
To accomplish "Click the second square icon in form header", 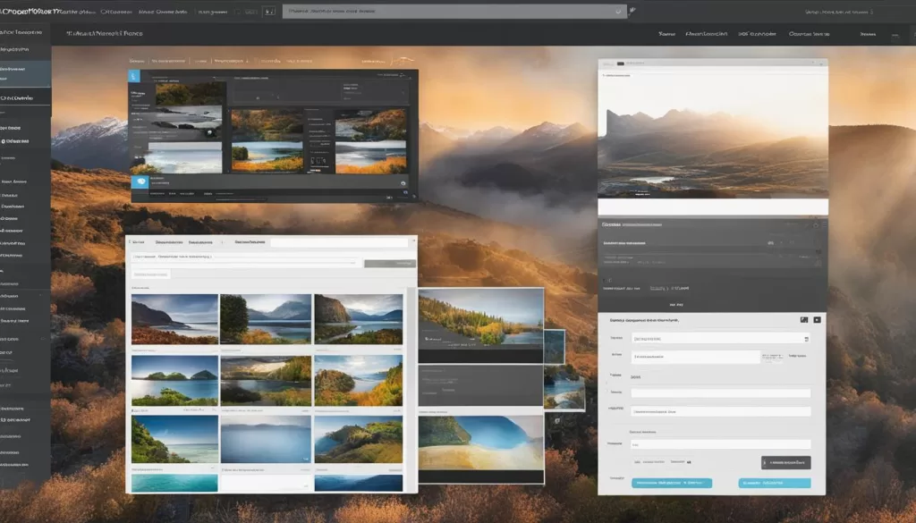I will pos(817,319).
